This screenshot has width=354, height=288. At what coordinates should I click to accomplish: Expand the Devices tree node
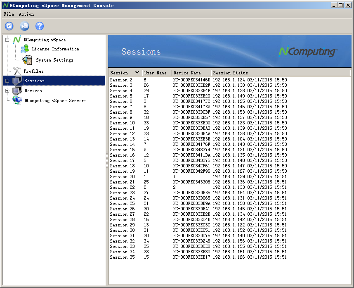(x=7, y=91)
